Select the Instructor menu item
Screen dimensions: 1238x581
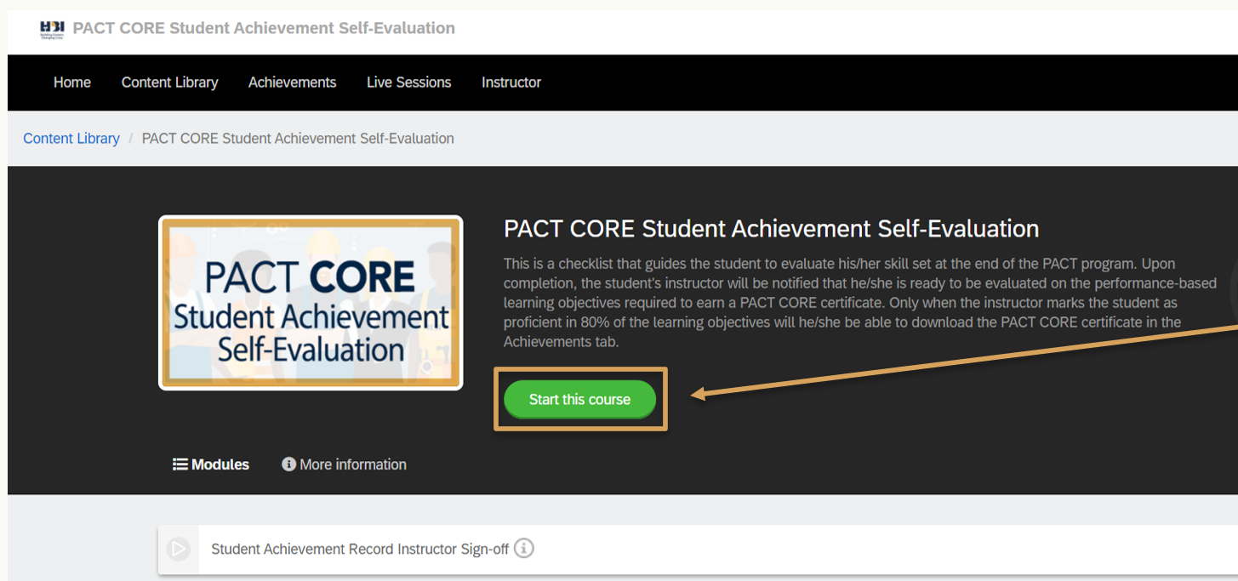coord(511,83)
